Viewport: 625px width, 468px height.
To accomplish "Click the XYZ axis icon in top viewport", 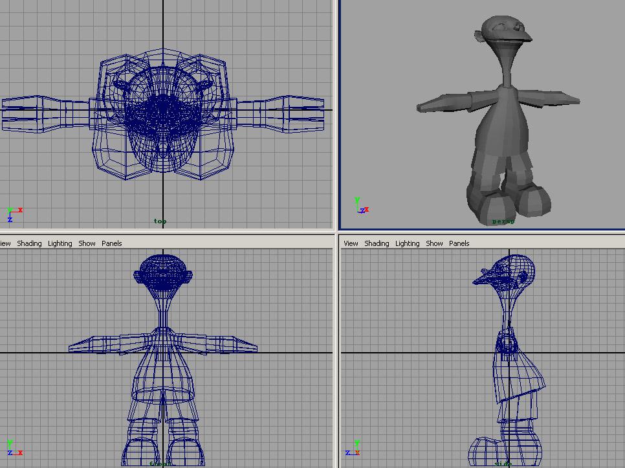I will (13, 214).
